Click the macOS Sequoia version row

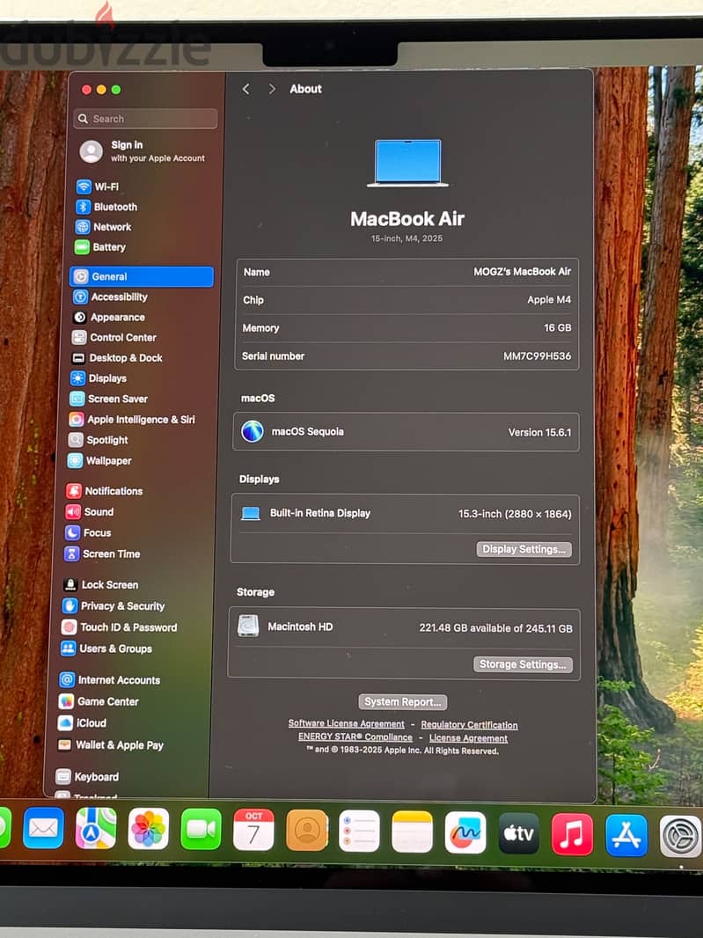pyautogui.click(x=406, y=432)
